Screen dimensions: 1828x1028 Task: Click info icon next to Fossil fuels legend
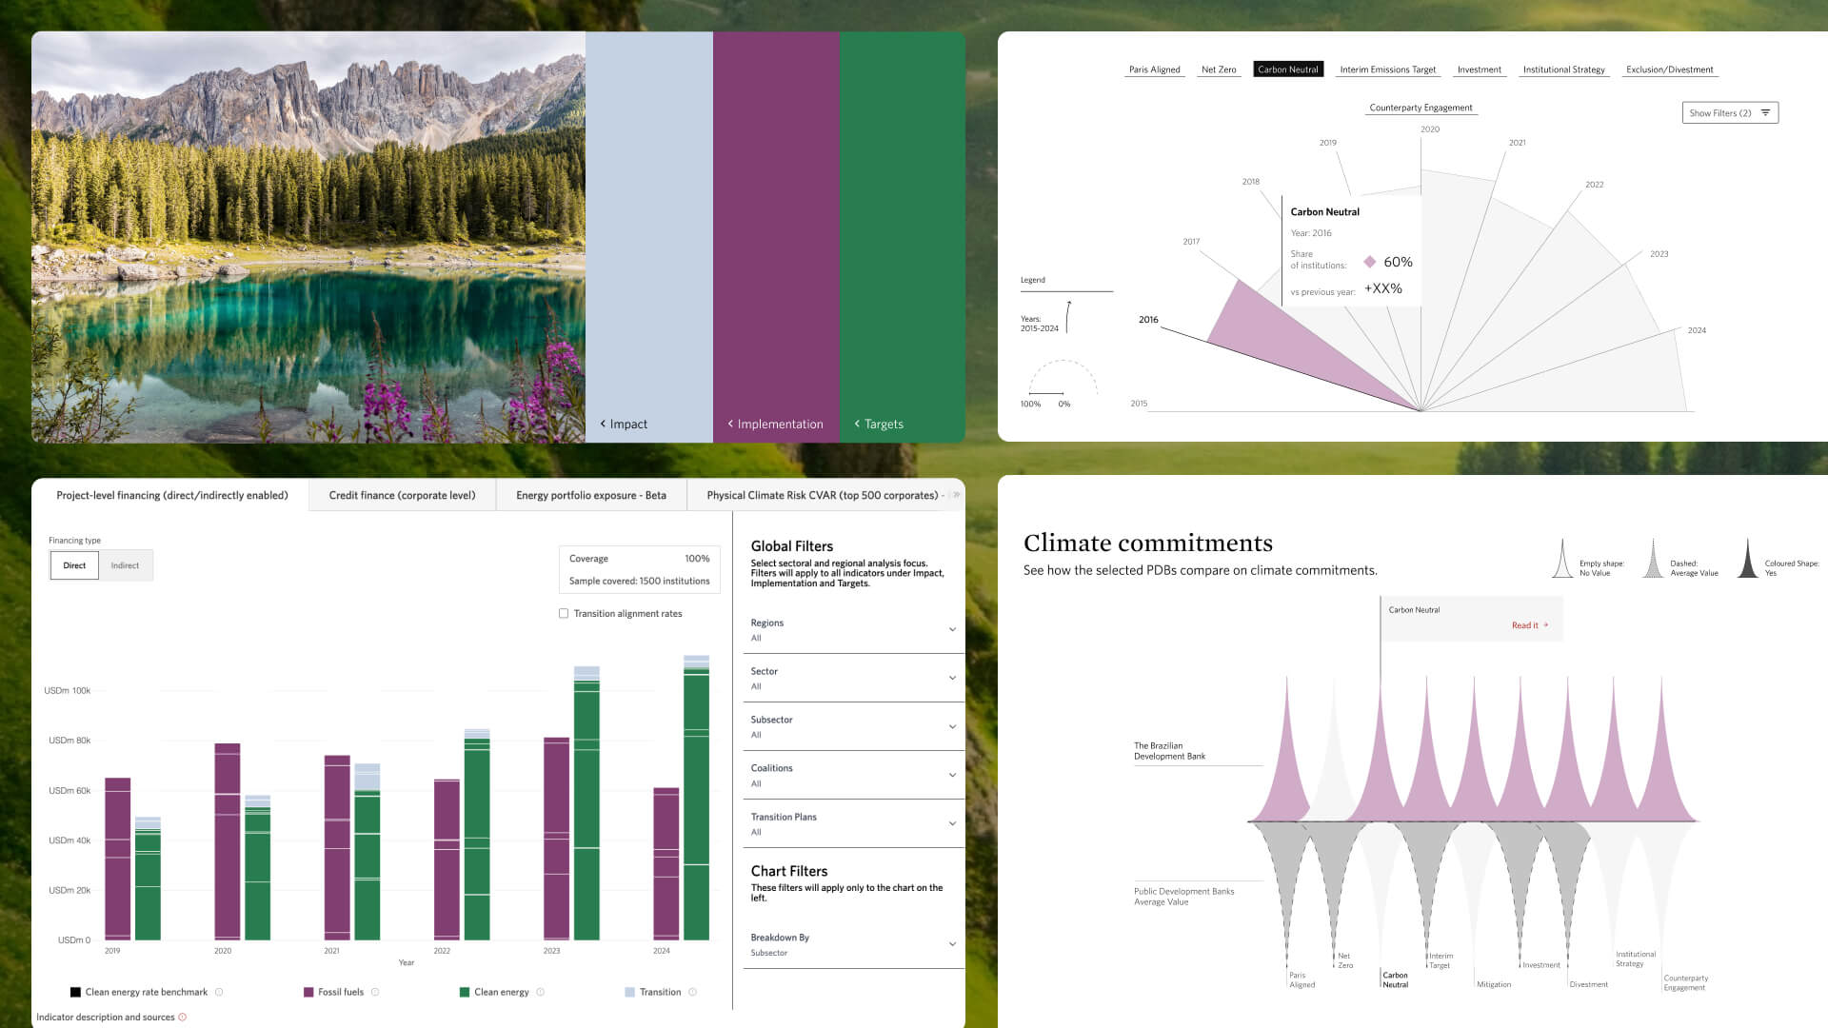coord(375,992)
